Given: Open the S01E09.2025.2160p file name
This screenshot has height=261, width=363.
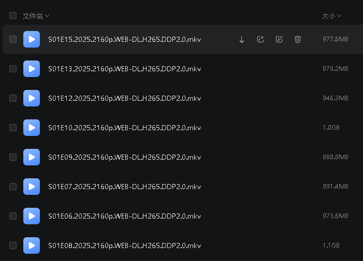Looking at the screenshot, I should 125,157.
